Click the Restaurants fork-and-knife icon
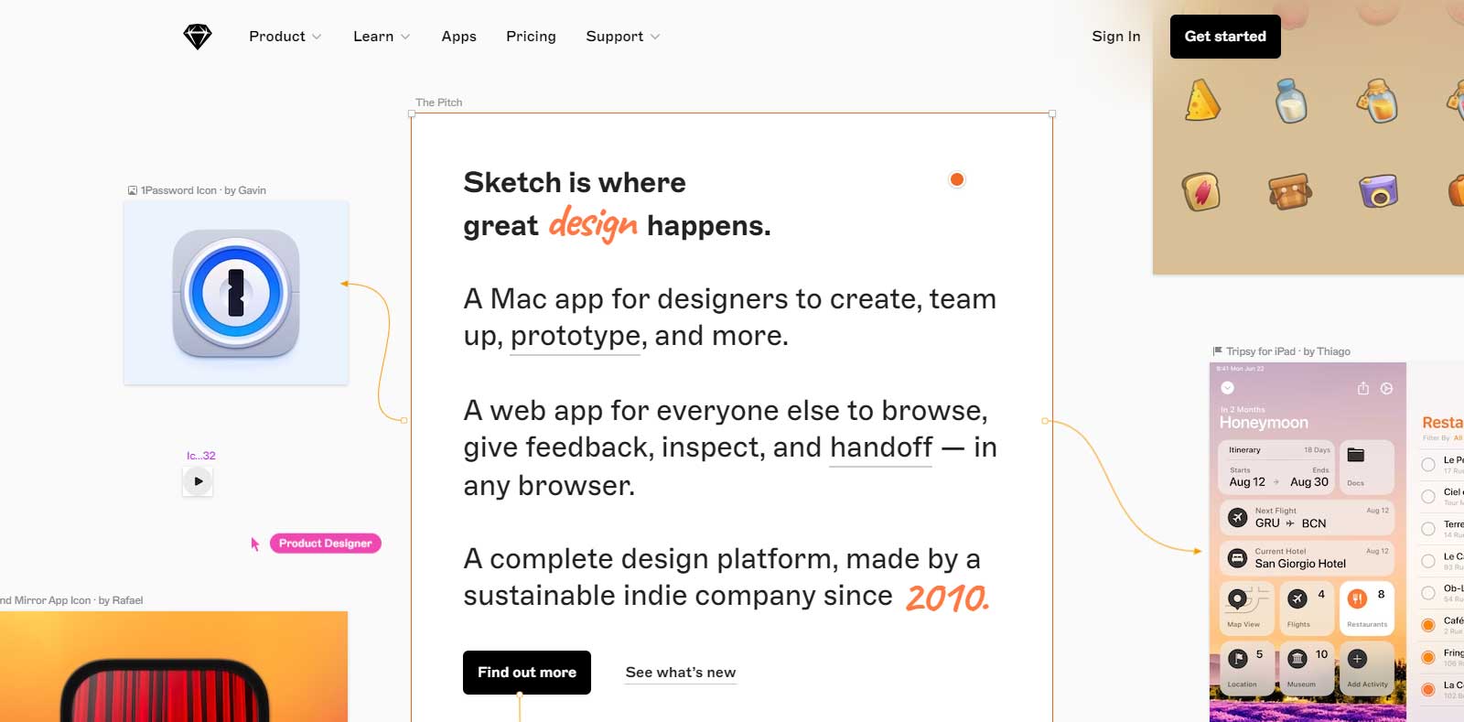This screenshot has height=722, width=1464. click(1359, 598)
